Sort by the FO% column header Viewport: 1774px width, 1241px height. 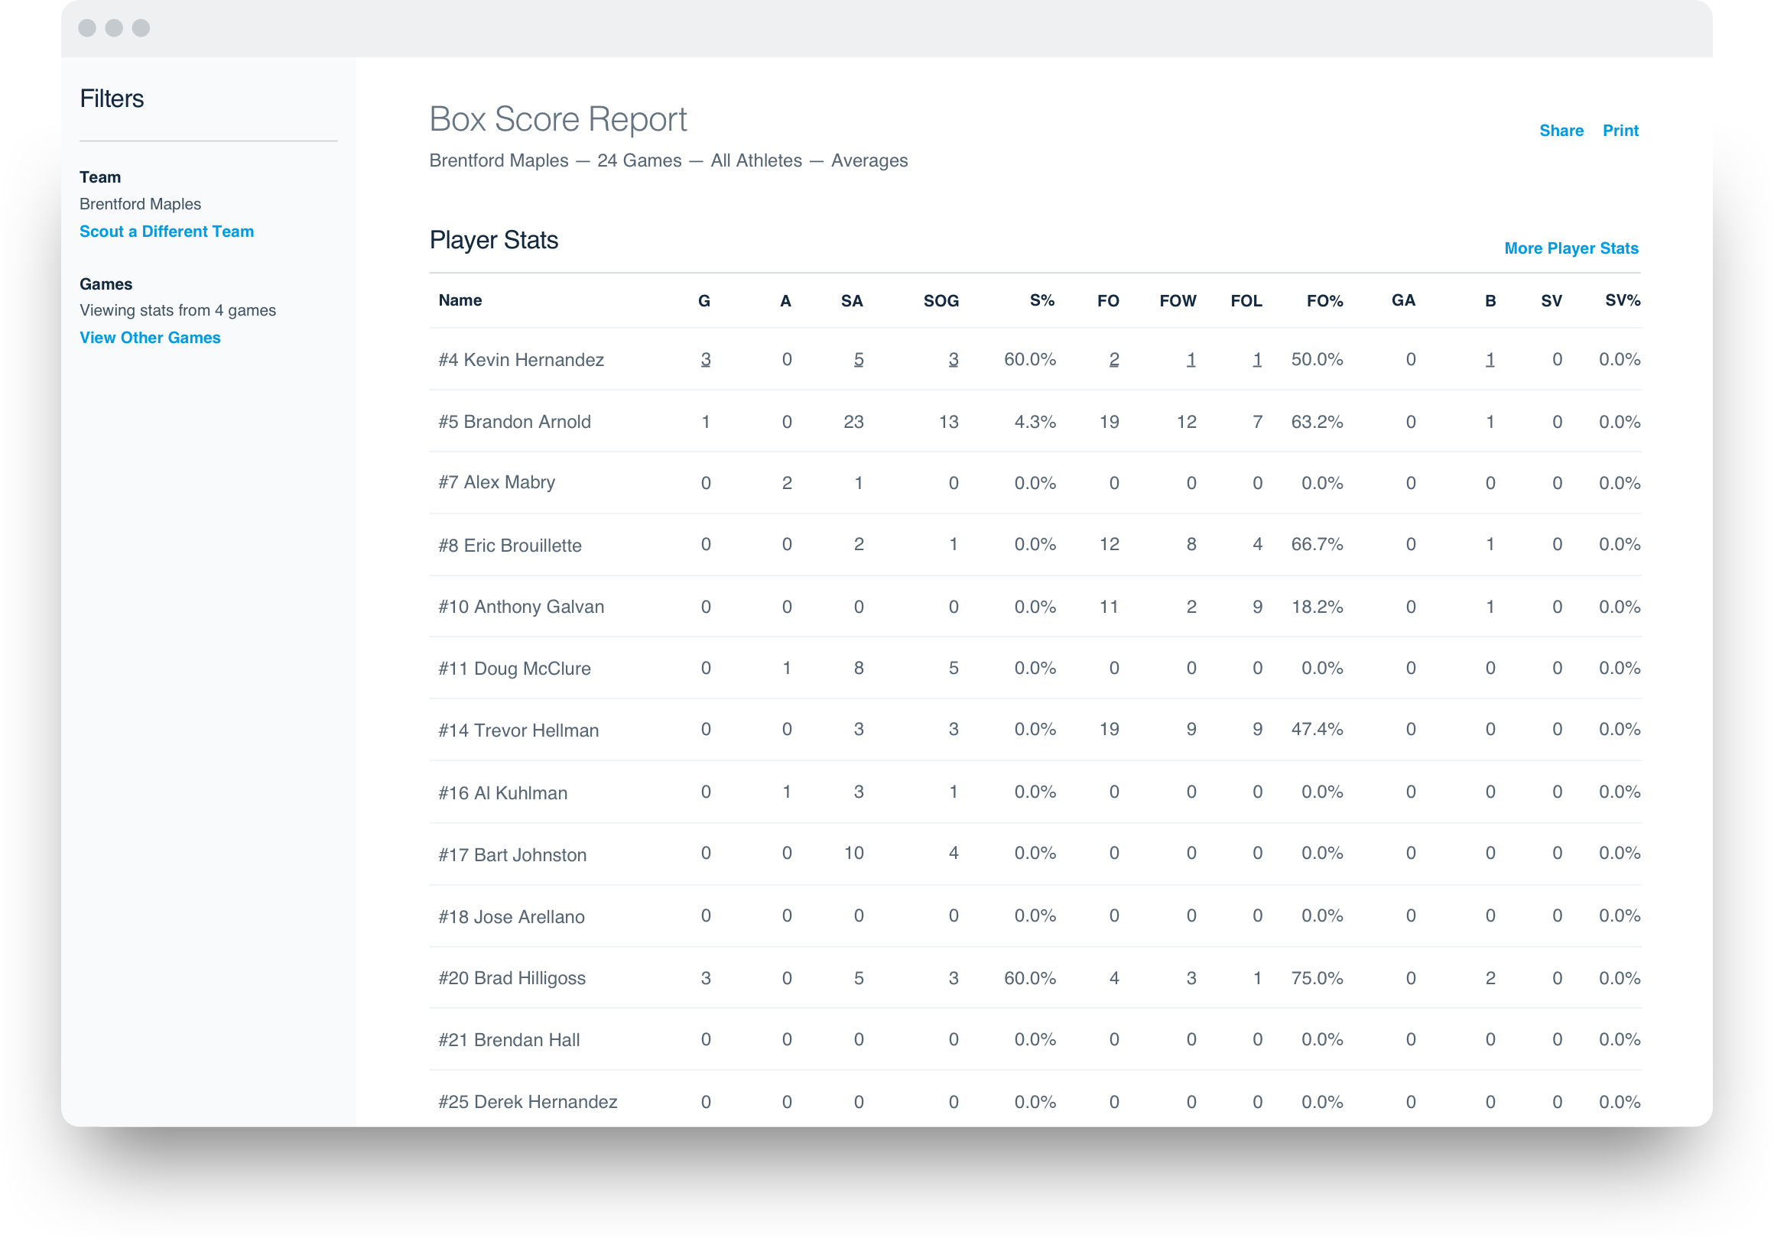[x=1324, y=301]
